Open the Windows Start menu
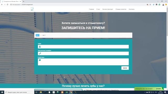The image size is (168, 94). pyautogui.click(x=2, y=92)
